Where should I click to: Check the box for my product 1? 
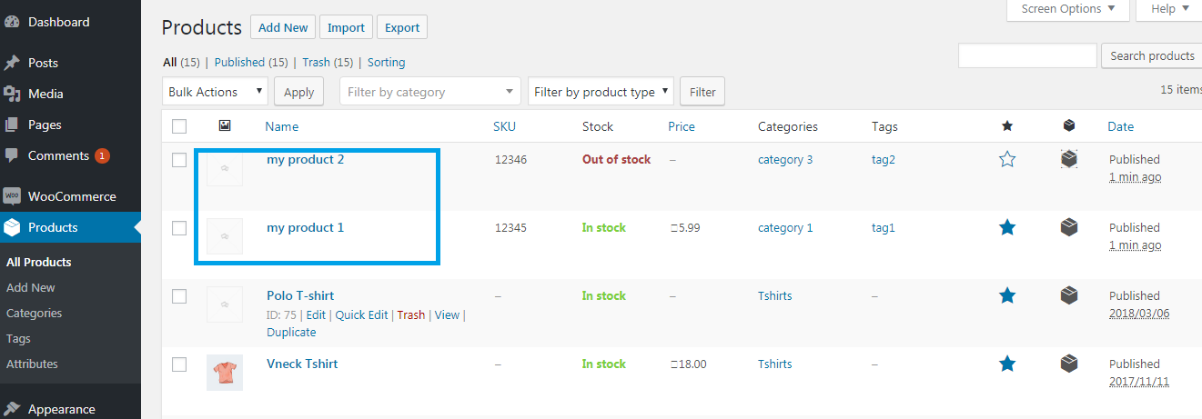(179, 228)
